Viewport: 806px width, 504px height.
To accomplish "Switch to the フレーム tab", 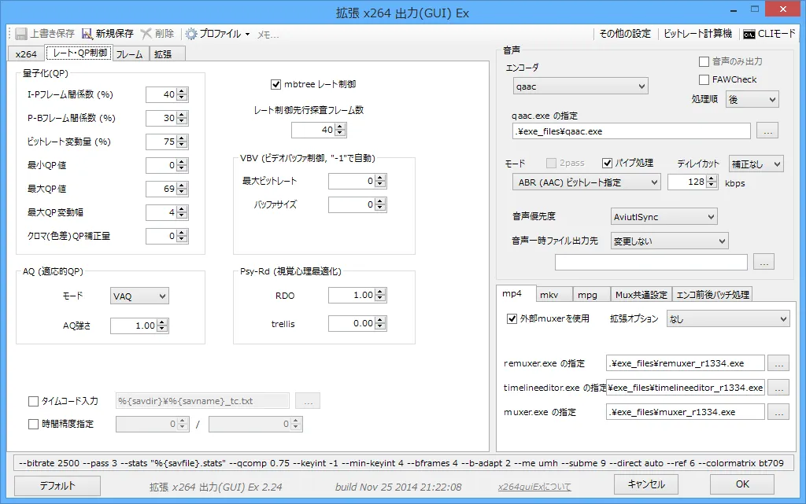I will coord(129,53).
